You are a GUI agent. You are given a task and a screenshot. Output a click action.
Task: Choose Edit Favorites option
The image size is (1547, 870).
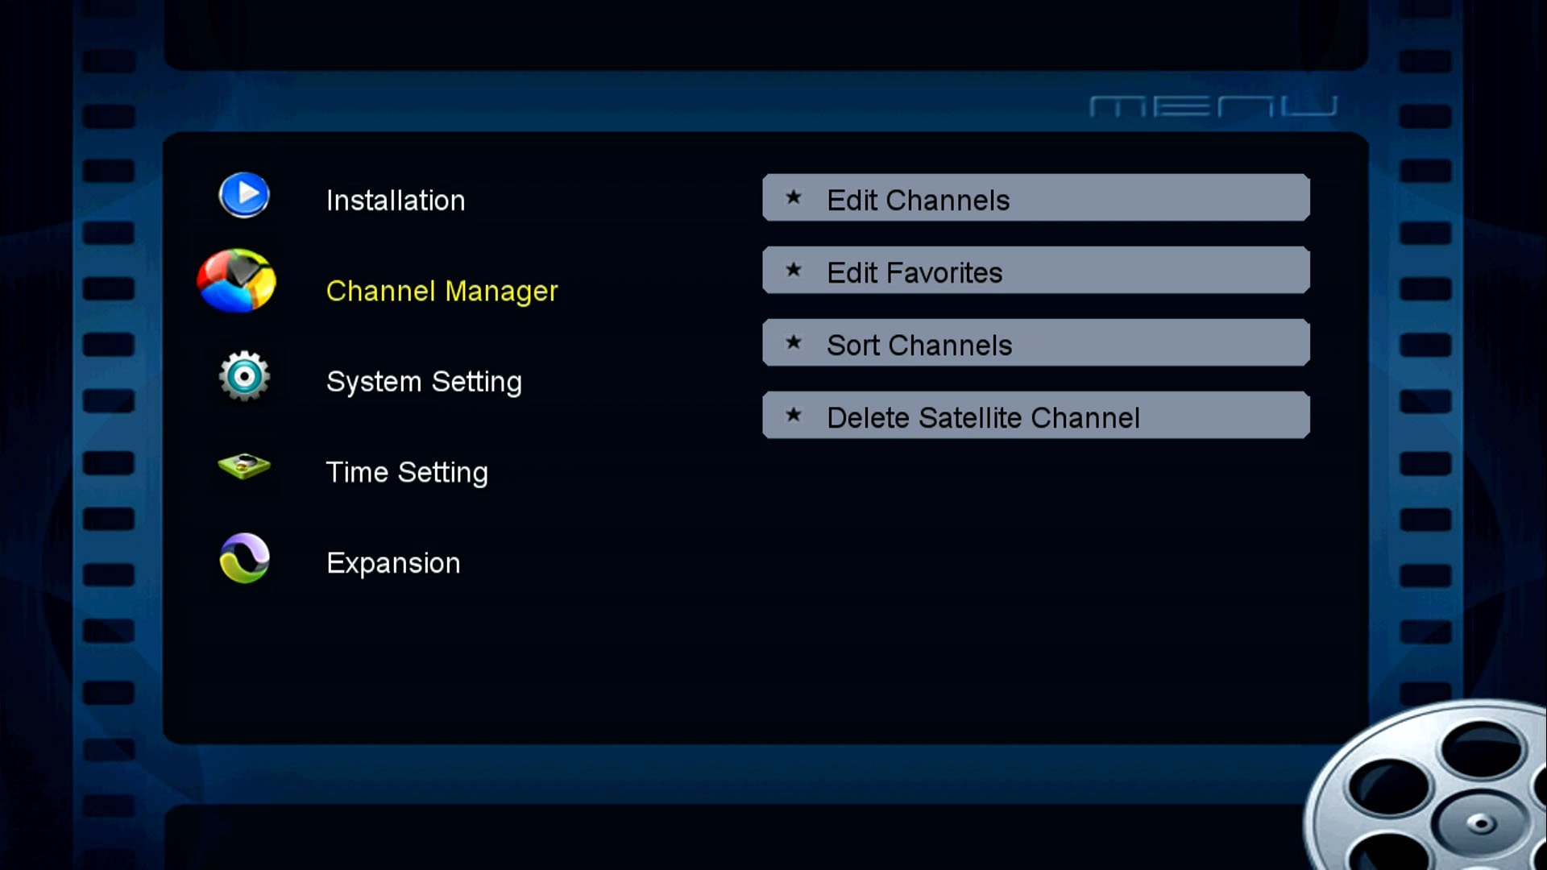pos(1036,270)
